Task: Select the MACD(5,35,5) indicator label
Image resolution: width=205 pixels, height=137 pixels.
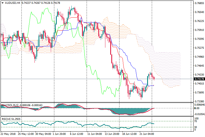Action: [10, 105]
